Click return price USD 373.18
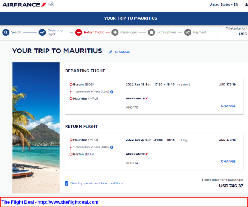This screenshot has width=248, height=207. click(x=227, y=140)
